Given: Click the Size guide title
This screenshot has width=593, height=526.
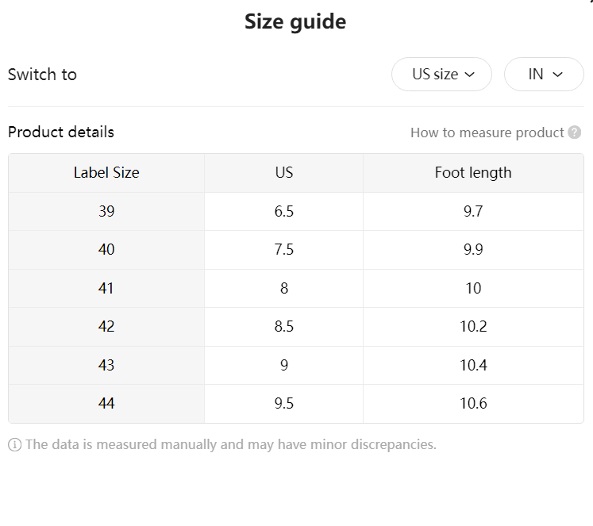Looking at the screenshot, I should (x=295, y=22).
